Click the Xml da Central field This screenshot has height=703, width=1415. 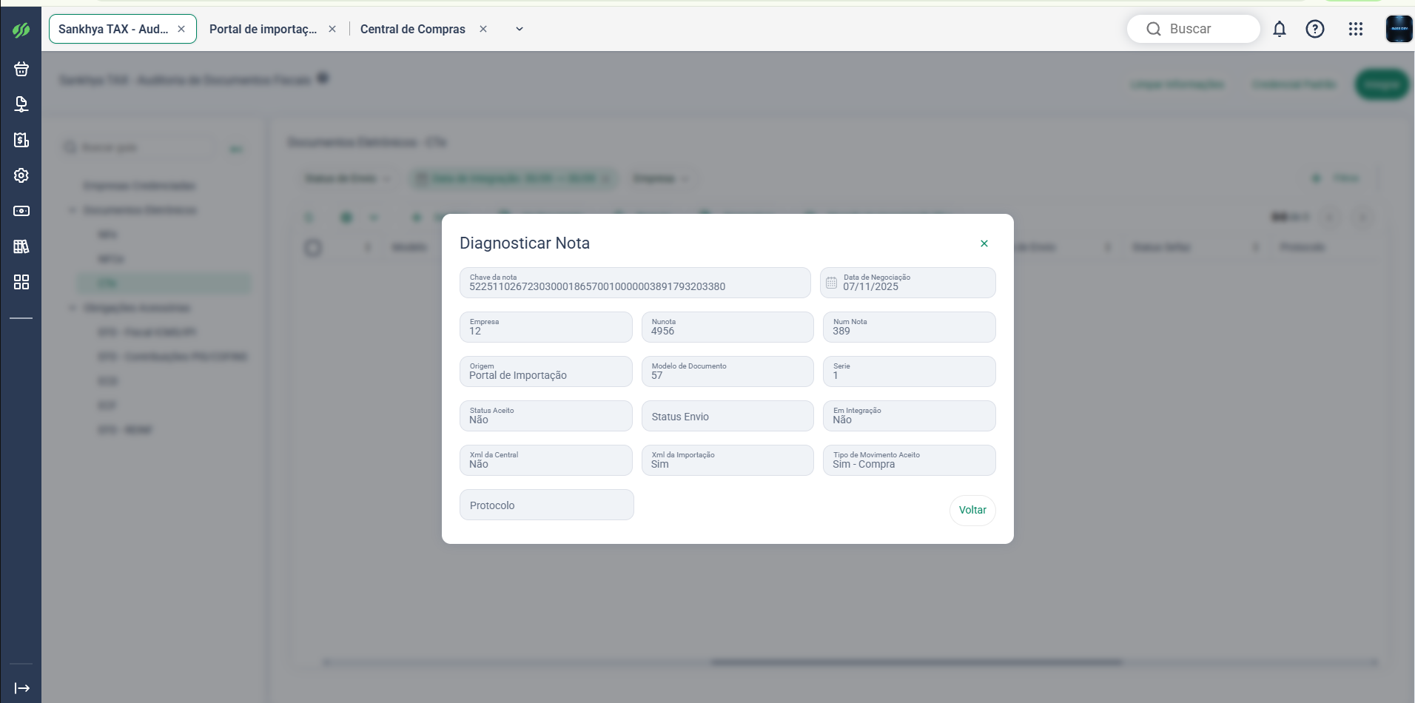click(546, 460)
